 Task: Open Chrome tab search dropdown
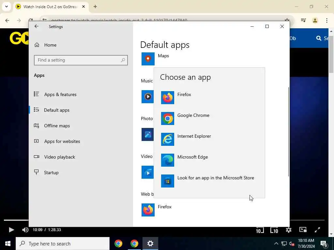tap(7, 7)
